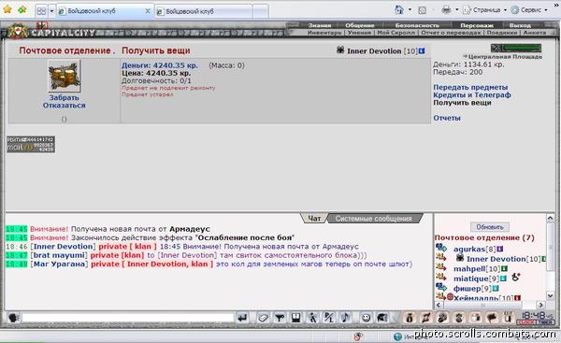Open the chat filter funnel icon

pyautogui.click(x=280, y=318)
